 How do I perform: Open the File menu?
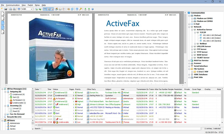pyautogui.click(x=3, y=5)
